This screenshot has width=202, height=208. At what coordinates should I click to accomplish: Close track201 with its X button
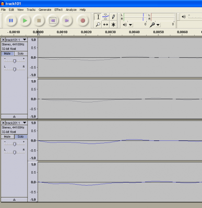point(3,123)
